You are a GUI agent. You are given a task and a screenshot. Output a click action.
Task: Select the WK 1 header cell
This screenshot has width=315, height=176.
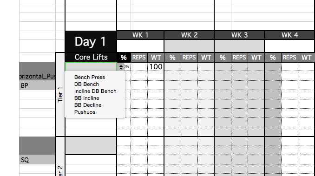tap(140, 35)
